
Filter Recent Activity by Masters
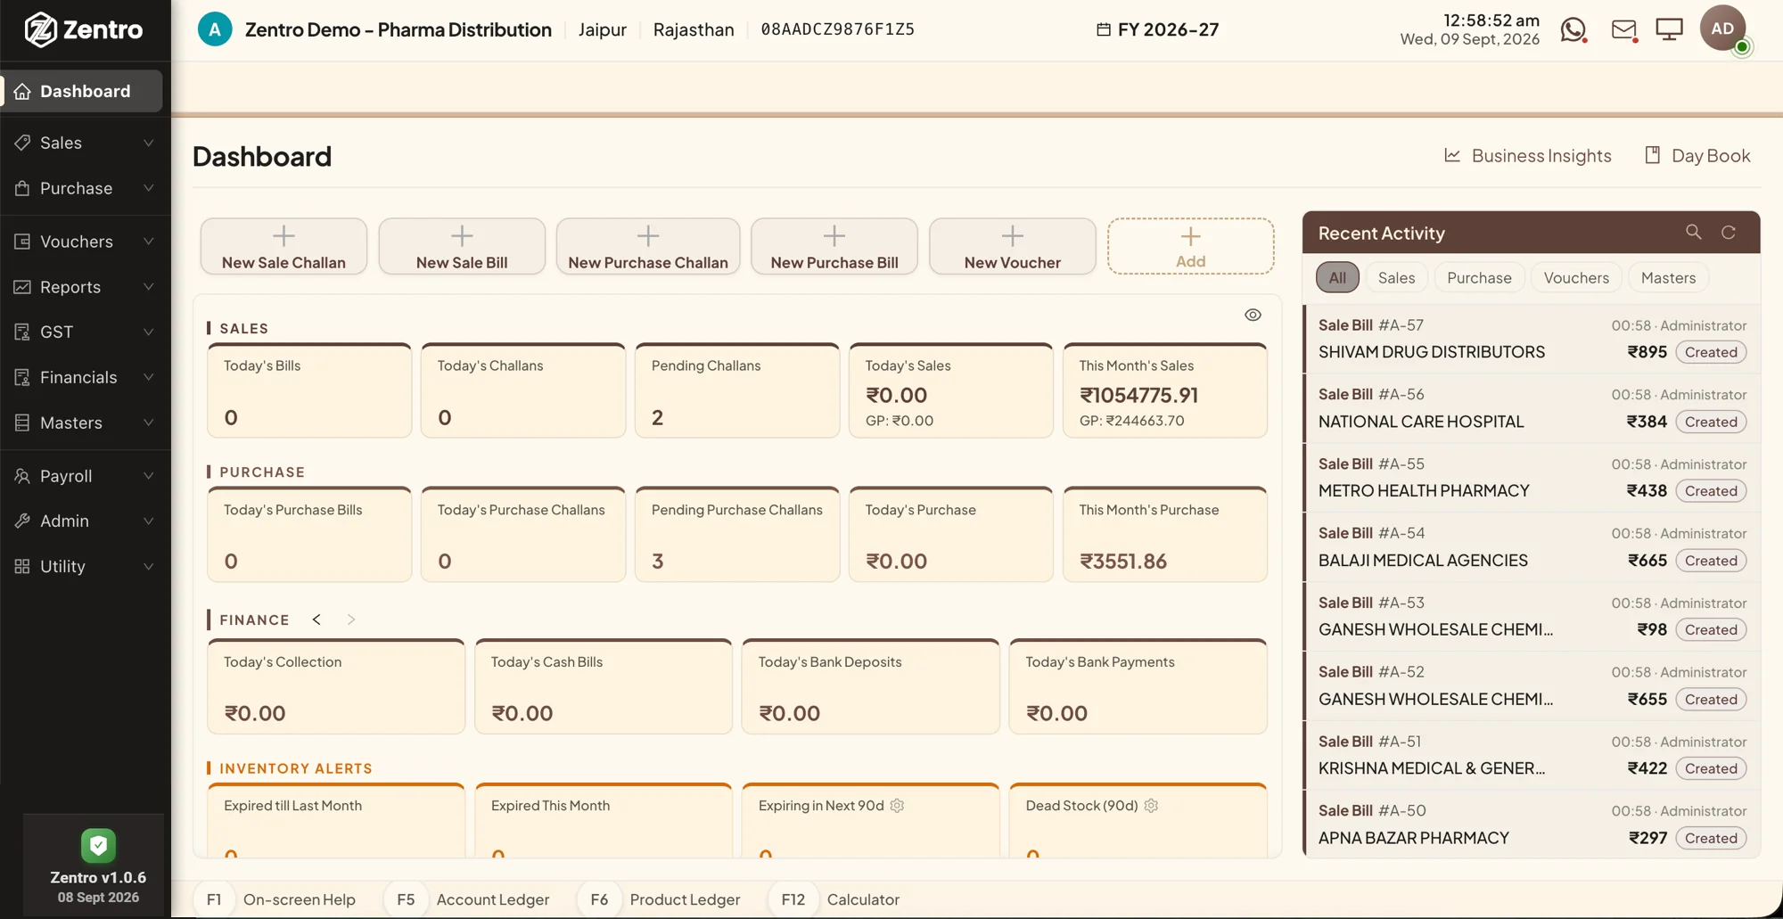click(x=1668, y=277)
